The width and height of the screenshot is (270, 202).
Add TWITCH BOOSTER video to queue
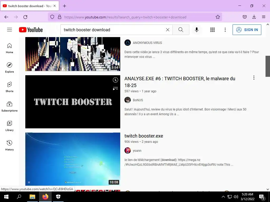[115, 88]
